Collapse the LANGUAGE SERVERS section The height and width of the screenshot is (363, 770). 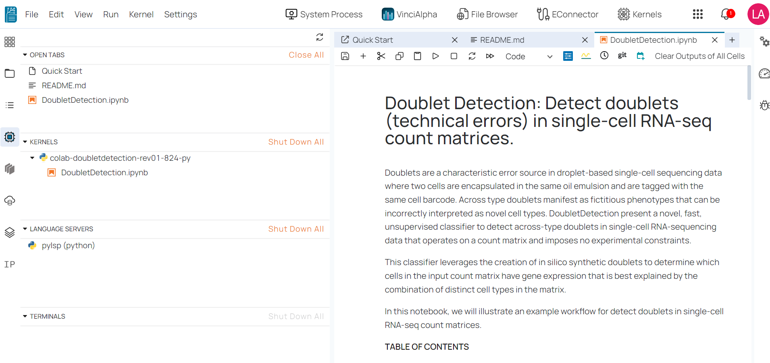[25, 229]
